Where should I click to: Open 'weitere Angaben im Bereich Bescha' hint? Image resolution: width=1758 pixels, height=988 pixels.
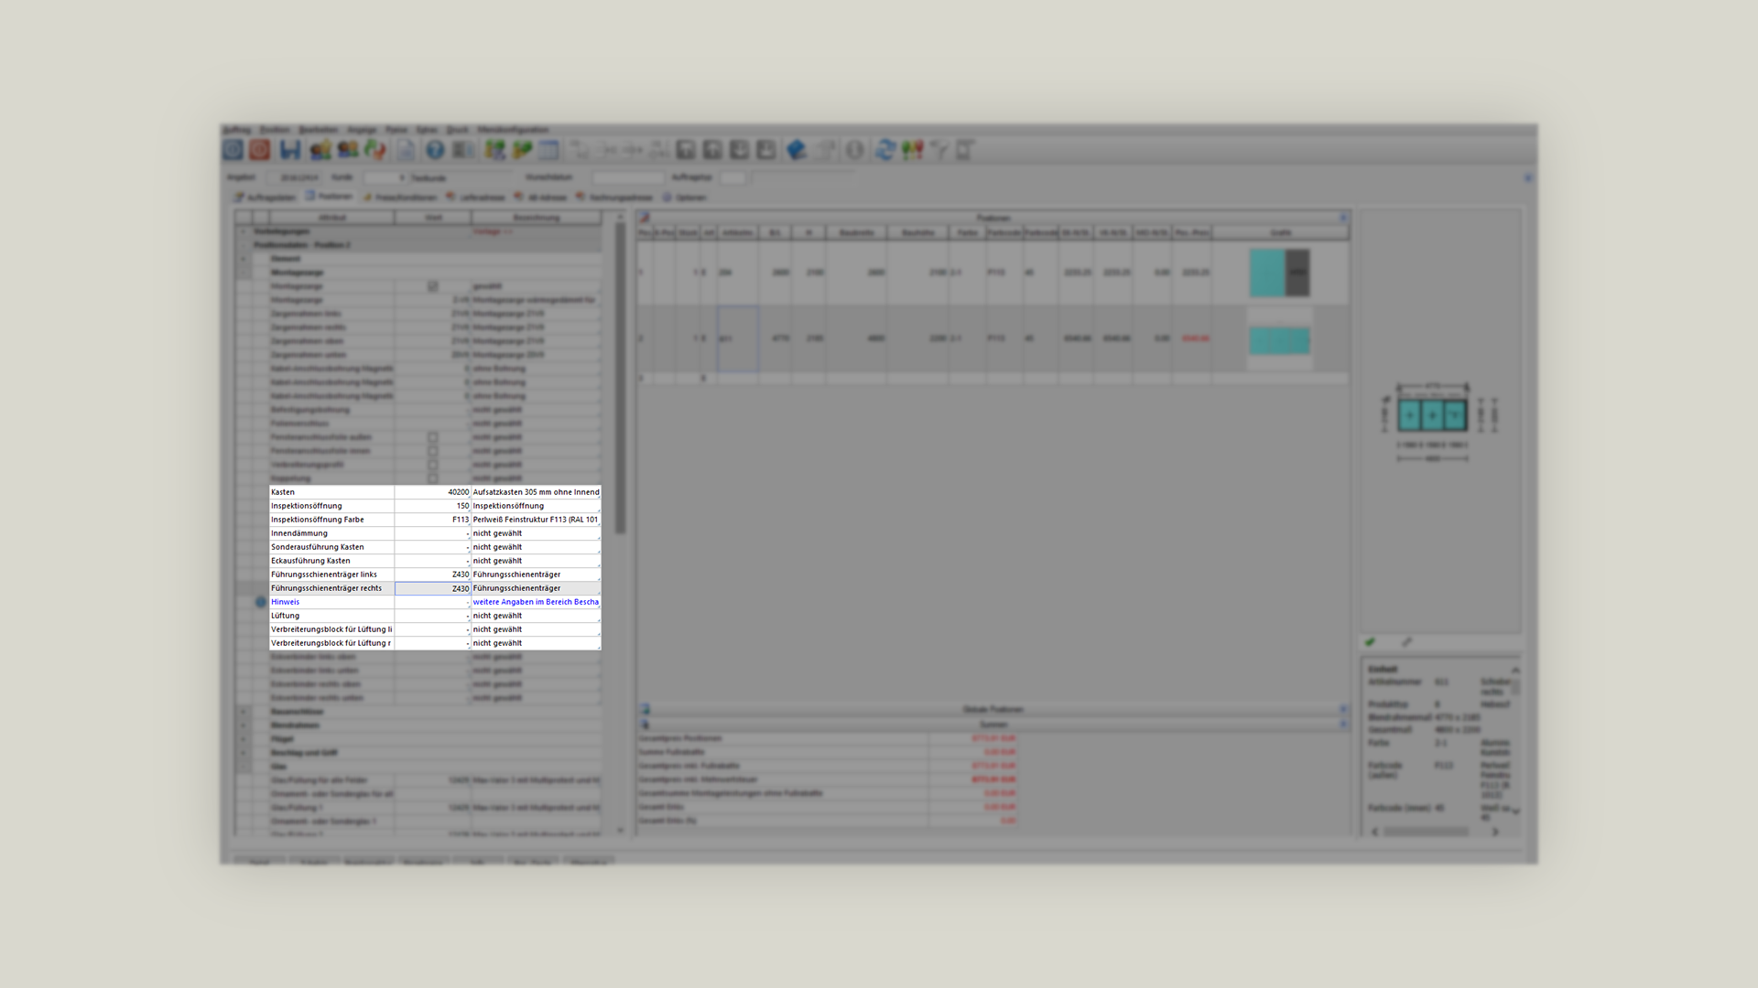pos(536,602)
